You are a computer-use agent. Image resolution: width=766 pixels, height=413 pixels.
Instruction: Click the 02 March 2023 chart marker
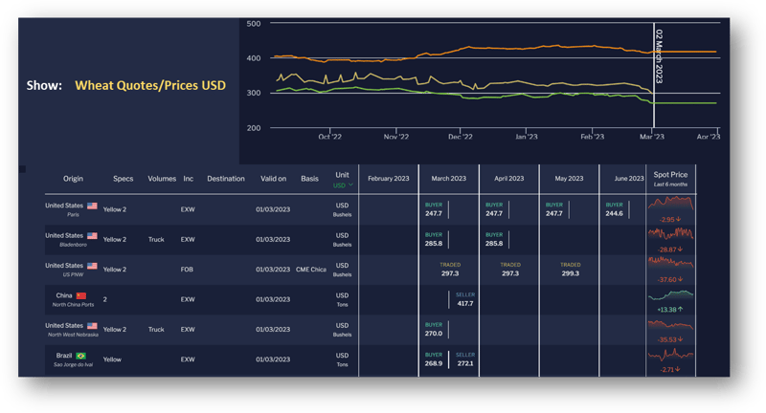[659, 56]
